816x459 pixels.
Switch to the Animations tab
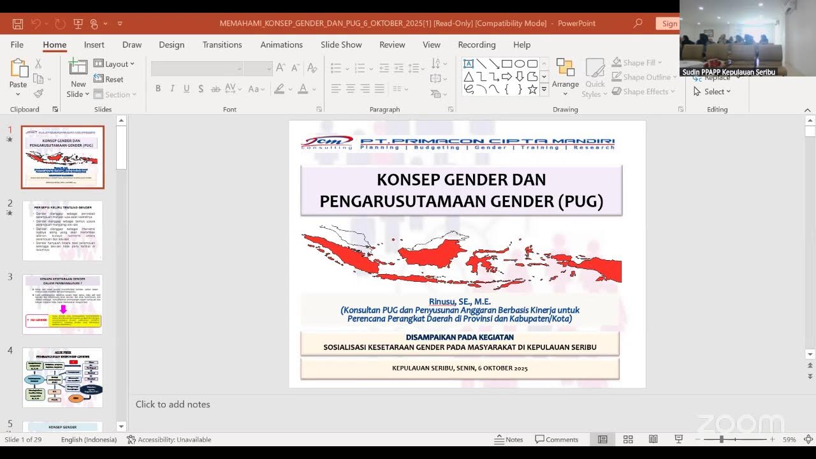click(x=281, y=45)
